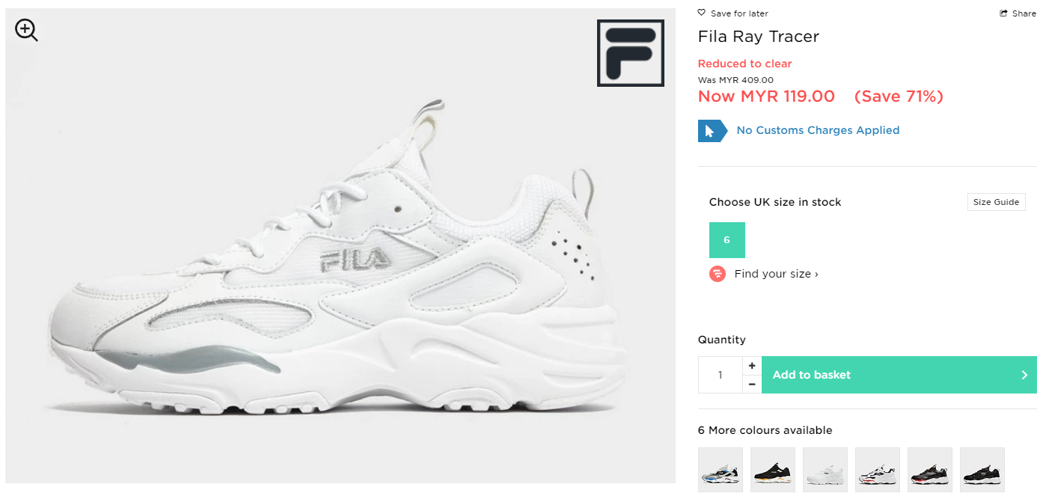This screenshot has width=1046, height=502.
Task: Click the quantity input field
Action: (x=720, y=375)
